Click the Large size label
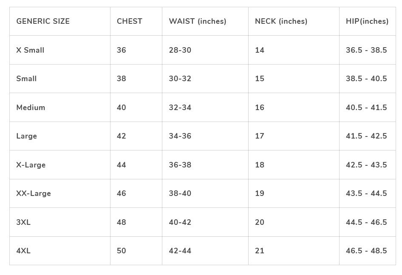402x275 pixels. coord(26,136)
